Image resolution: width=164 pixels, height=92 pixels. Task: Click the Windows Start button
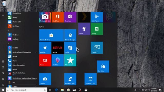pos(3,90)
